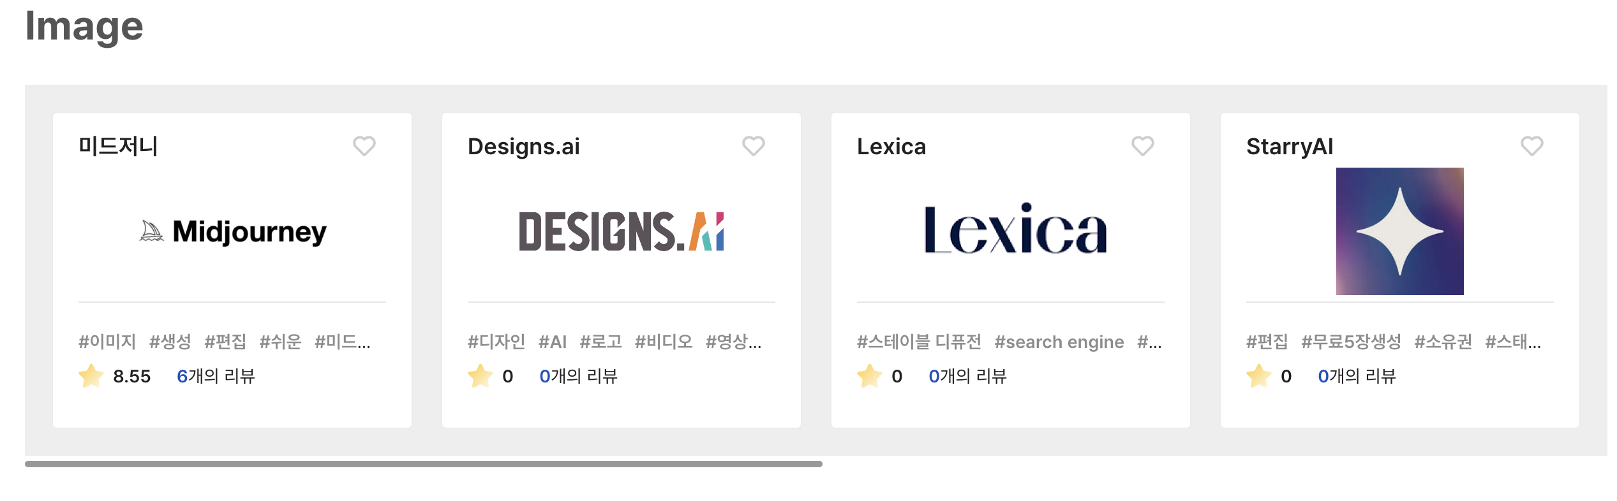Select the #search engine tag on Lexica
Screen dimensions: 1617x501
1059,342
